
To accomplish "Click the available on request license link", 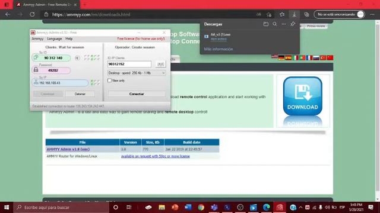I will click(x=156, y=156).
